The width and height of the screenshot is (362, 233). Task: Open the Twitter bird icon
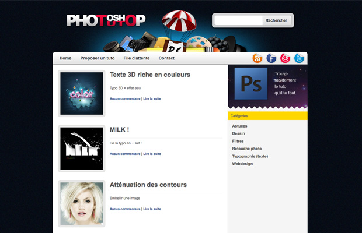(299, 58)
